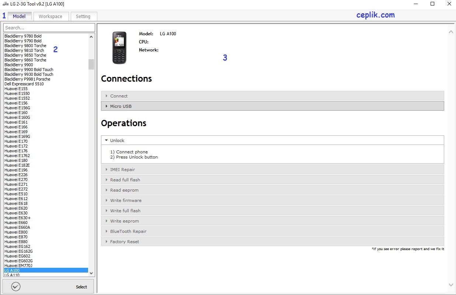Select Huawei E880 in the list
456x295 pixels.
(x=16, y=242)
